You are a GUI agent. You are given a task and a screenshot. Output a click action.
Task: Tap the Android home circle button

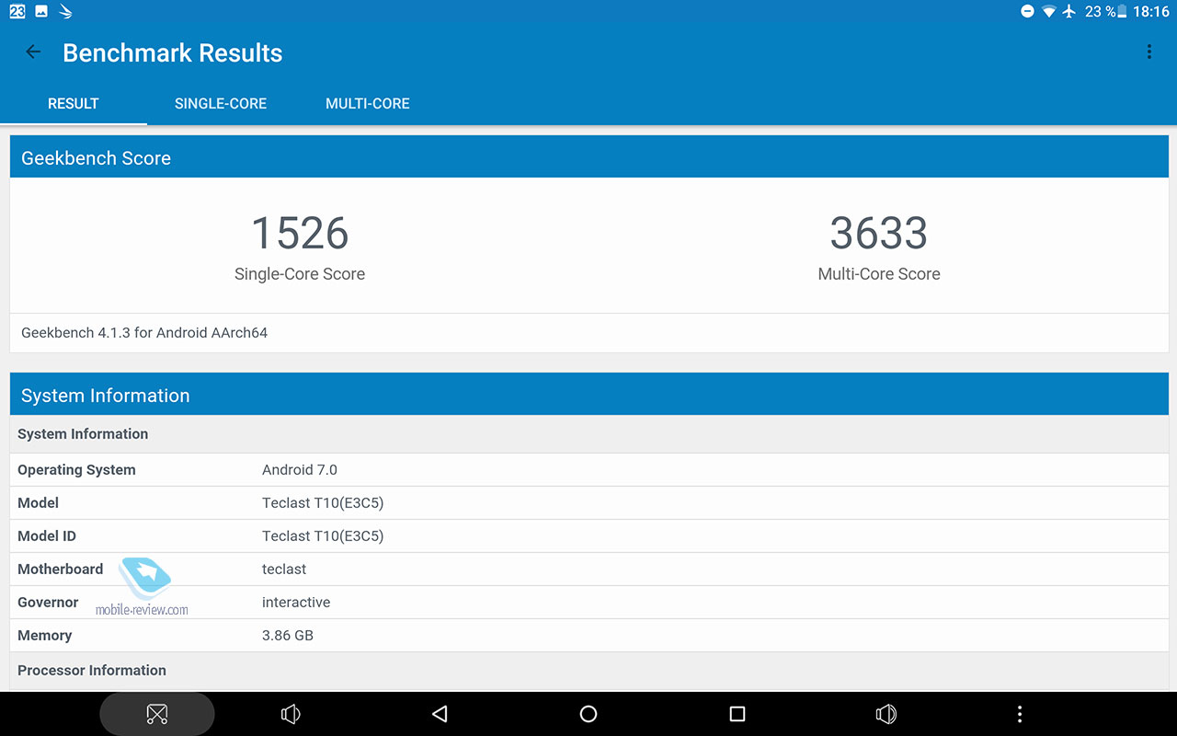tap(588, 714)
